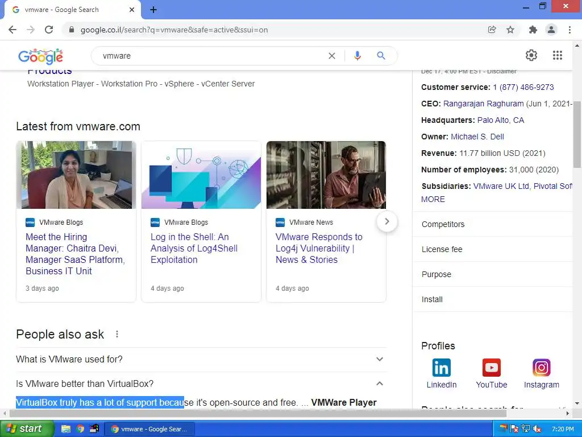Open Log in the Shell article
Screen dimensions: 582x437
(194, 248)
